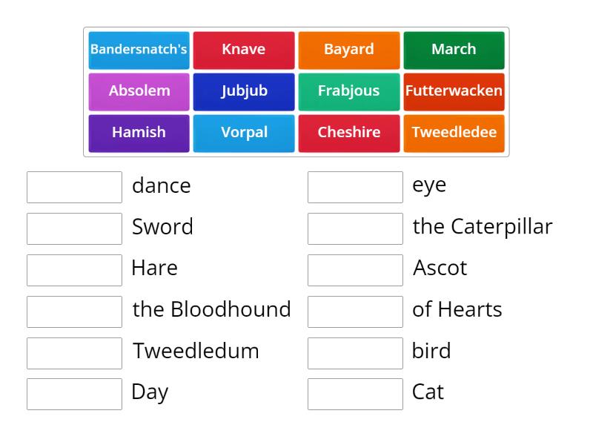Click the empty slot beside eye
Screen dimensions: 593x445
(x=355, y=187)
